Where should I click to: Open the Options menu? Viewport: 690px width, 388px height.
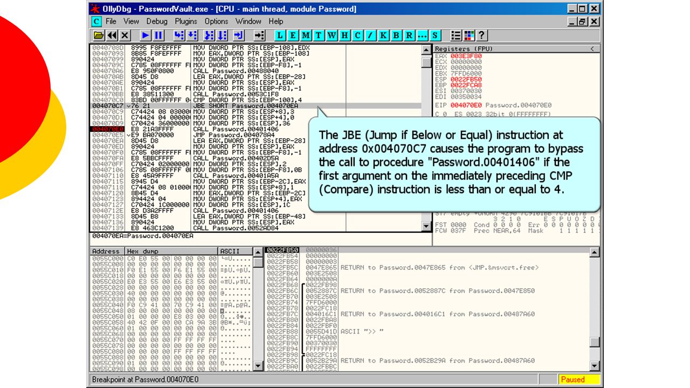click(x=216, y=22)
